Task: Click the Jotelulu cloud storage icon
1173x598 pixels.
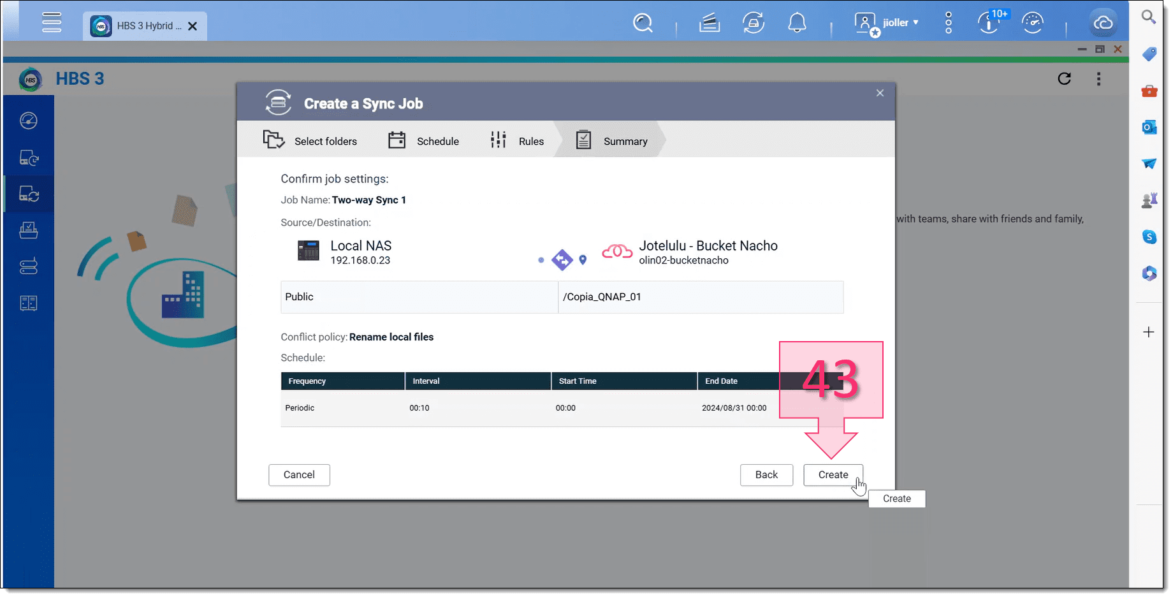Action: (617, 251)
